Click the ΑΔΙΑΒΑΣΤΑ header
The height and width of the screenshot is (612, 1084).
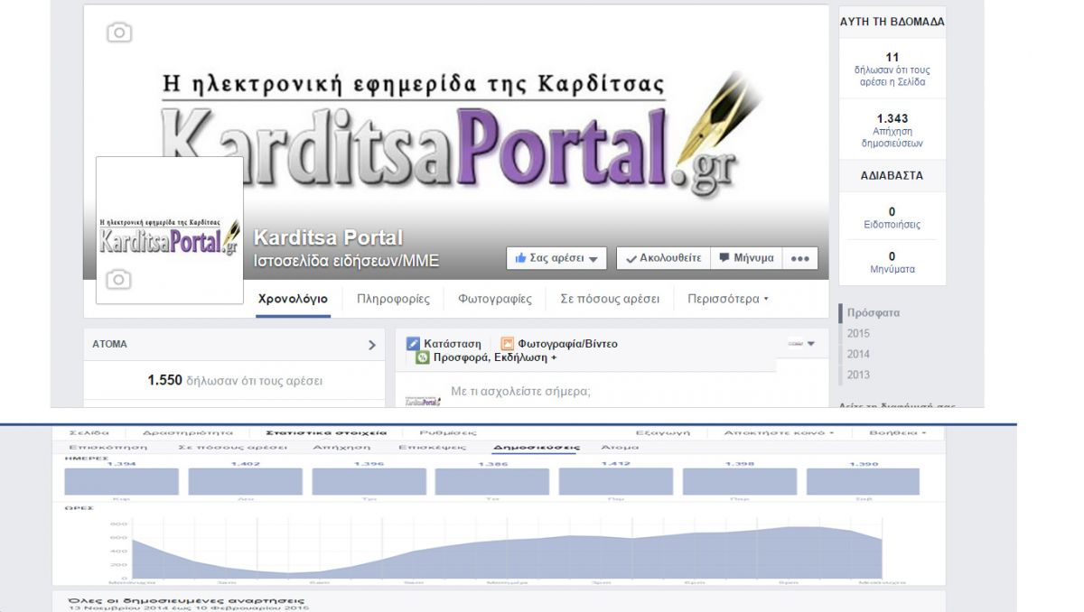892,176
